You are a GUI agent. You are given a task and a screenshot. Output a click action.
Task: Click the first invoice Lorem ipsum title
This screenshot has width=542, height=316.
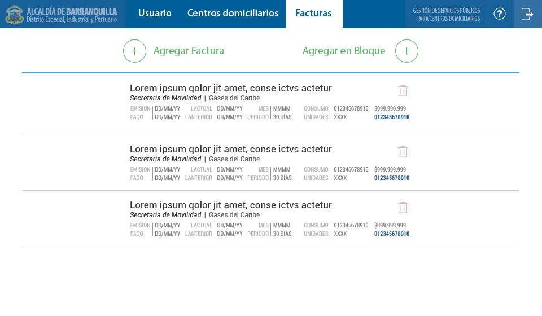tap(231, 89)
